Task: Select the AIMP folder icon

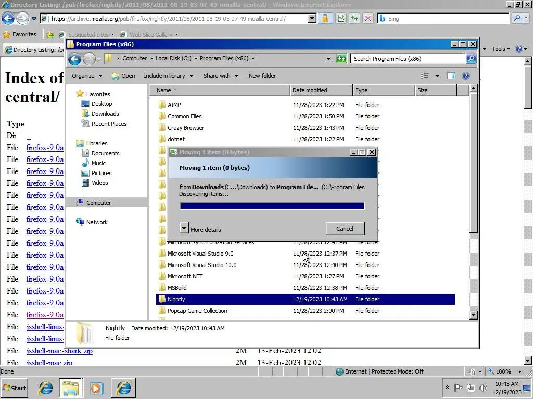Action: pos(162,105)
